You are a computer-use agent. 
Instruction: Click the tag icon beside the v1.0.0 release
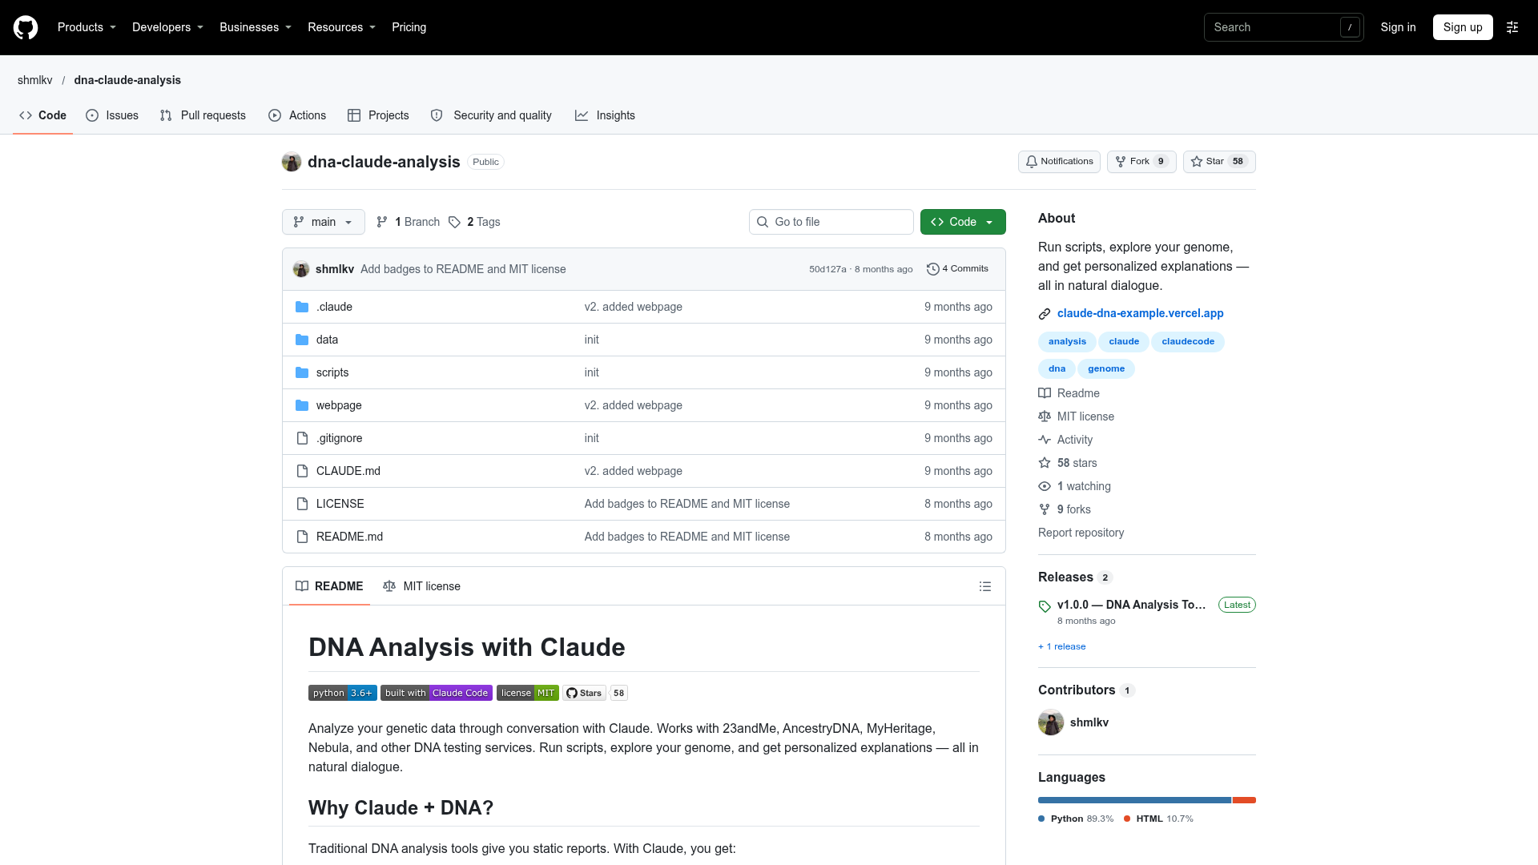tap(1045, 606)
